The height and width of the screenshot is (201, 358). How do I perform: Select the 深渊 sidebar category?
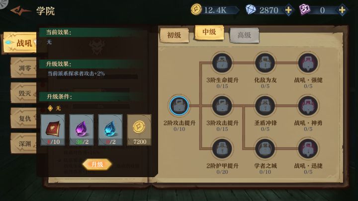[x=24, y=143]
